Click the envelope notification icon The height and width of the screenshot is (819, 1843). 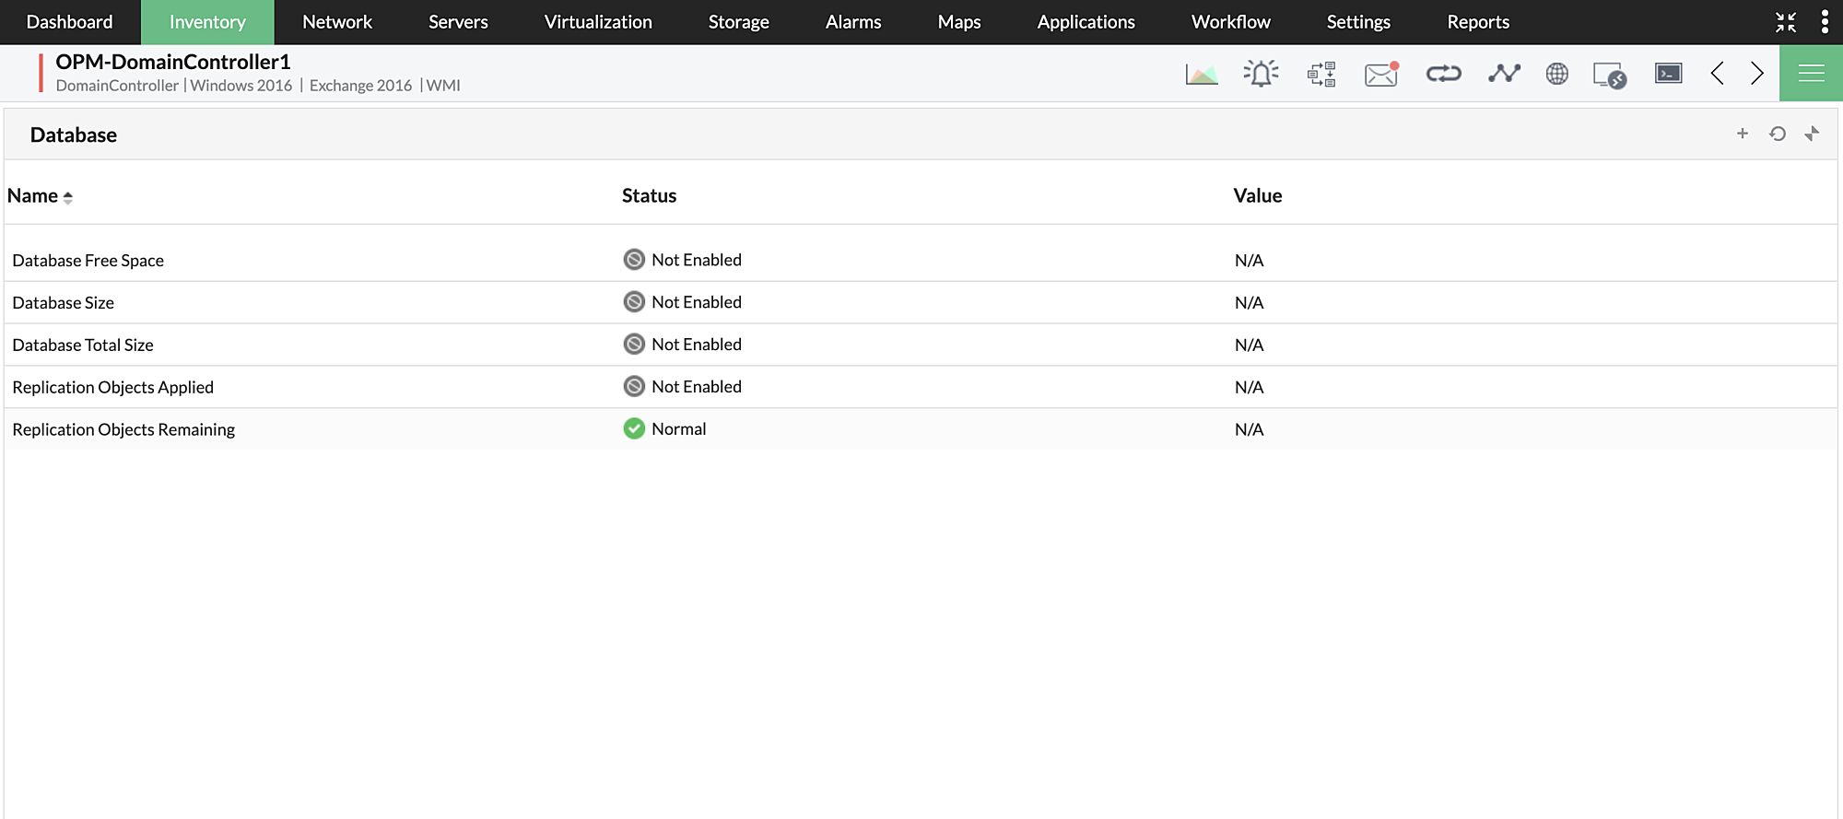click(x=1381, y=74)
